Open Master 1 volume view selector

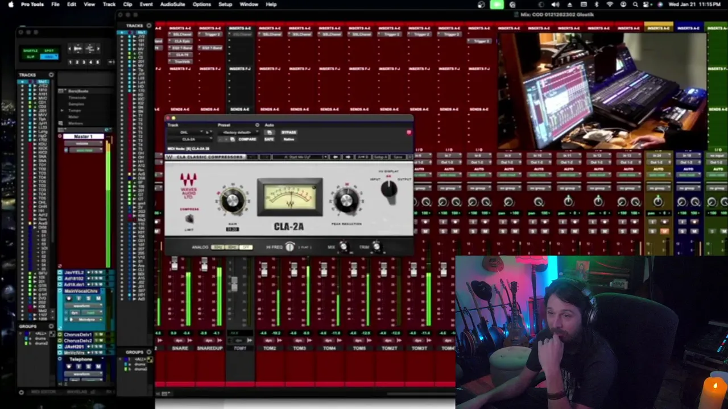click(x=83, y=143)
